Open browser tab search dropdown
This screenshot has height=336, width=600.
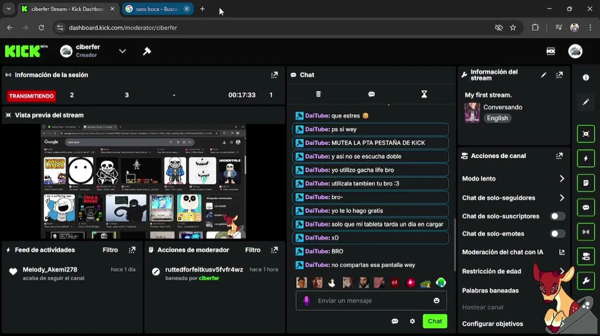coord(8,9)
